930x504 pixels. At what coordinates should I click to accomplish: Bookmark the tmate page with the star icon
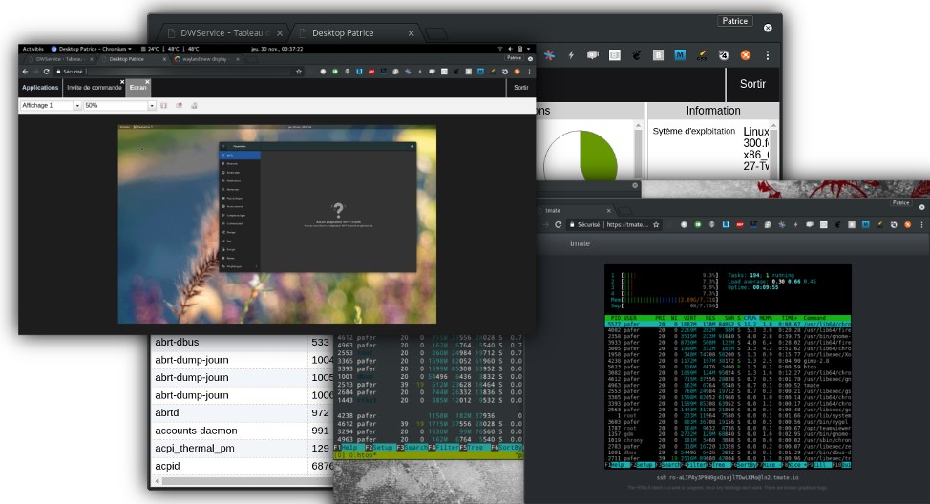[656, 224]
